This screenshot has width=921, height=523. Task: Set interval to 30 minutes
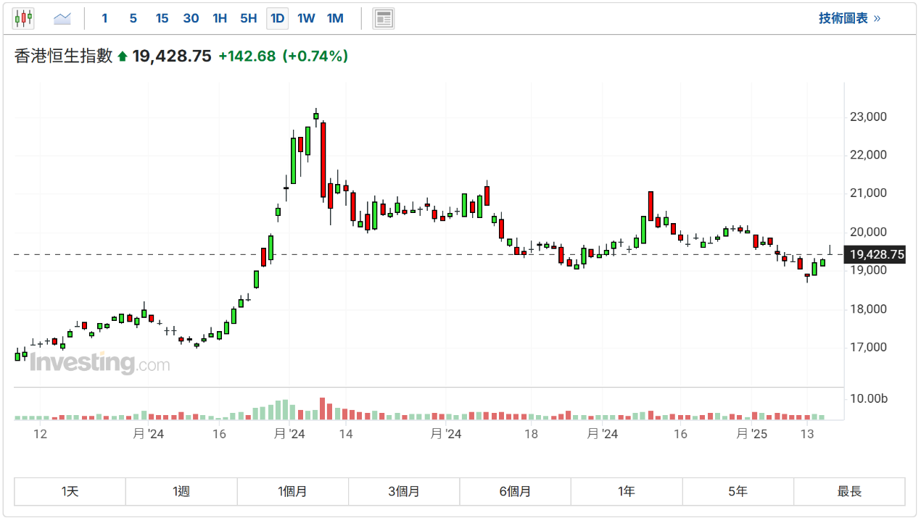point(191,18)
